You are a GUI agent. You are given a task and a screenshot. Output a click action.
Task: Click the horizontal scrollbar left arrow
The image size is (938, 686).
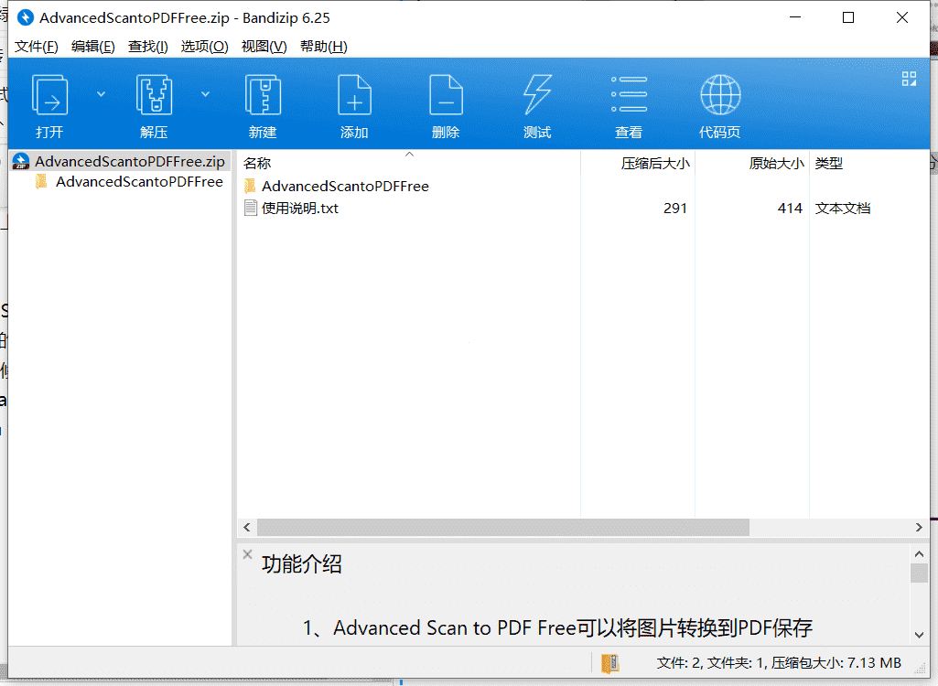pyautogui.click(x=247, y=528)
